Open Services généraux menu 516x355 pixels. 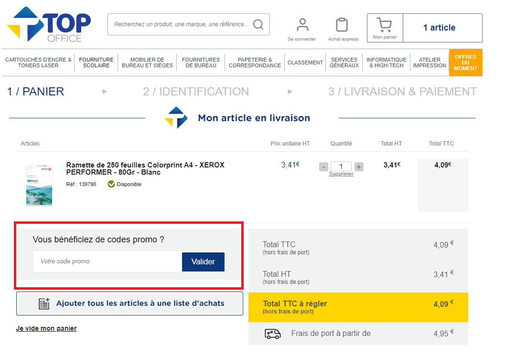[x=344, y=63]
